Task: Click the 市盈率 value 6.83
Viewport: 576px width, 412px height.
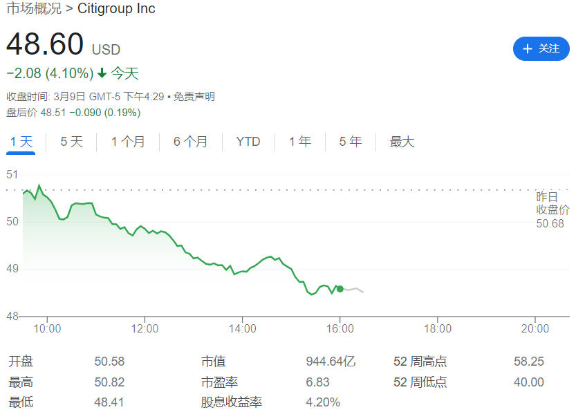Action: (317, 381)
